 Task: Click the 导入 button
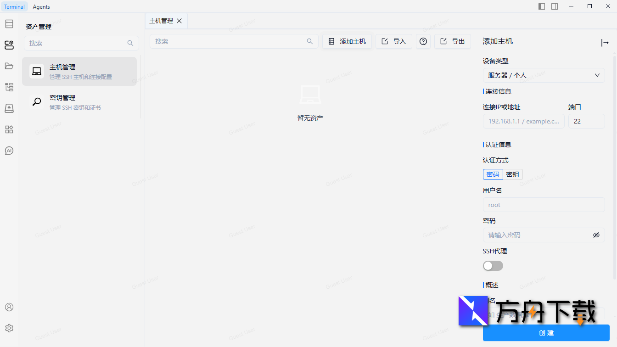394,41
